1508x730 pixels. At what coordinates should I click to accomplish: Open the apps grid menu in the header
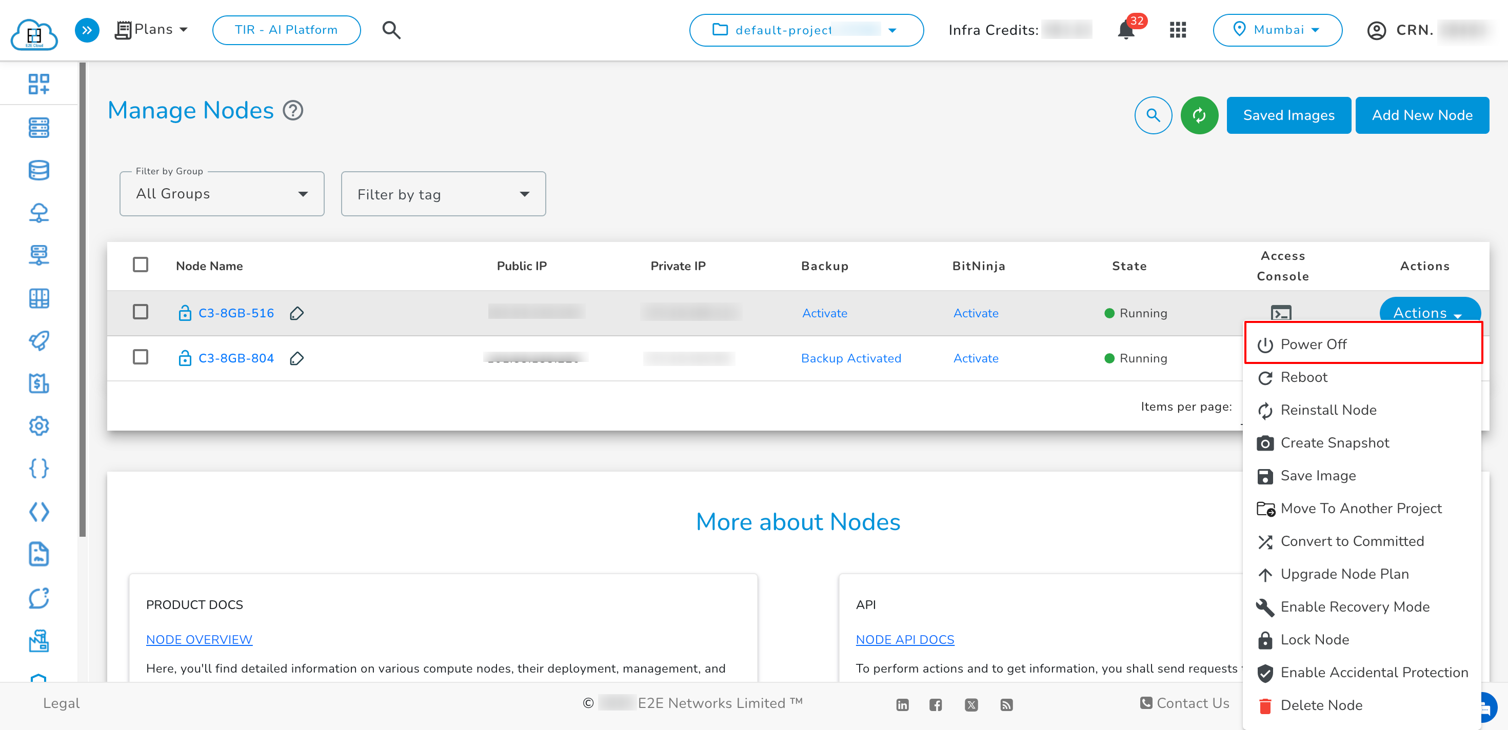1177,30
